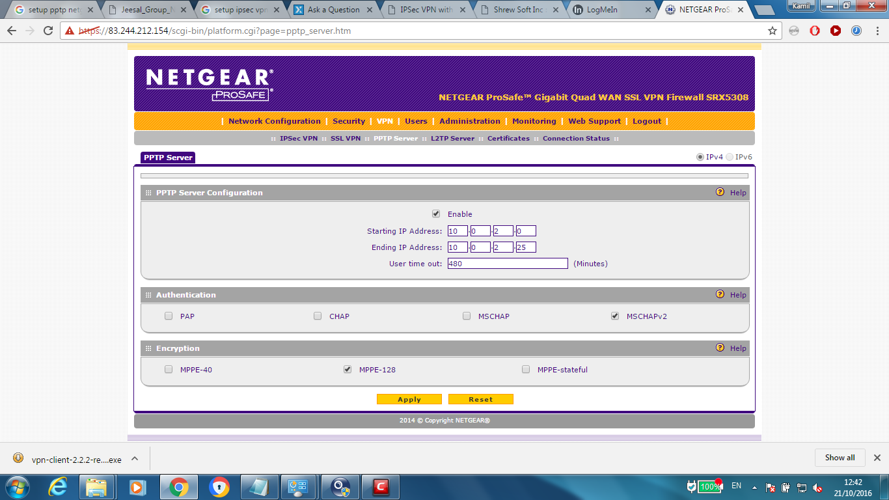The image size is (889, 500).
Task: Click the network tray icon with red X
Action: coord(771,487)
